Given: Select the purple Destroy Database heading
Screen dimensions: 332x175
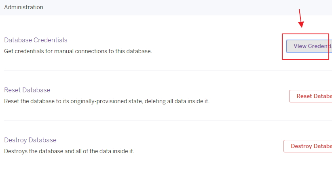Looking at the screenshot, I should click(30, 140).
